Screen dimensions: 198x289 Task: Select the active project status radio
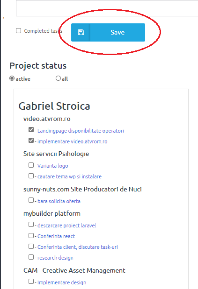12,78
